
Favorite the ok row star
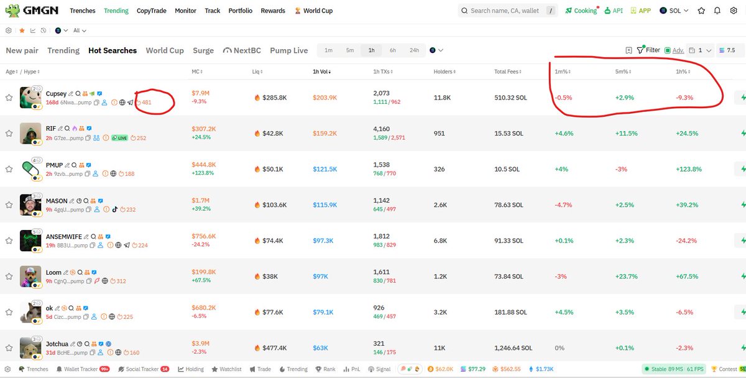tap(9, 311)
